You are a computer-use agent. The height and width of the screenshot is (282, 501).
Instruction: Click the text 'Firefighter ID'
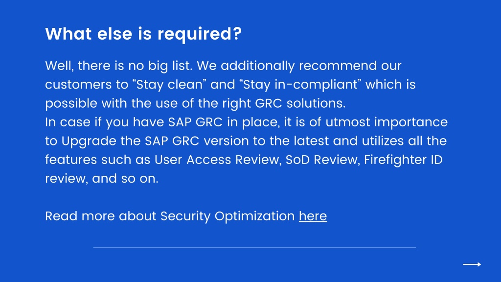click(403, 160)
